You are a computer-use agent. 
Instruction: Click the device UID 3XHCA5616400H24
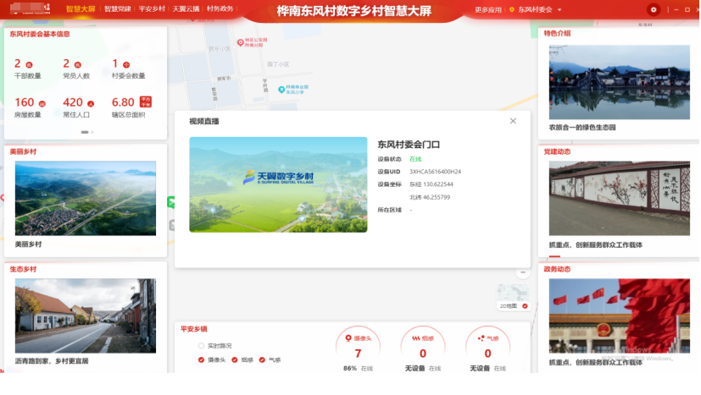pos(435,172)
